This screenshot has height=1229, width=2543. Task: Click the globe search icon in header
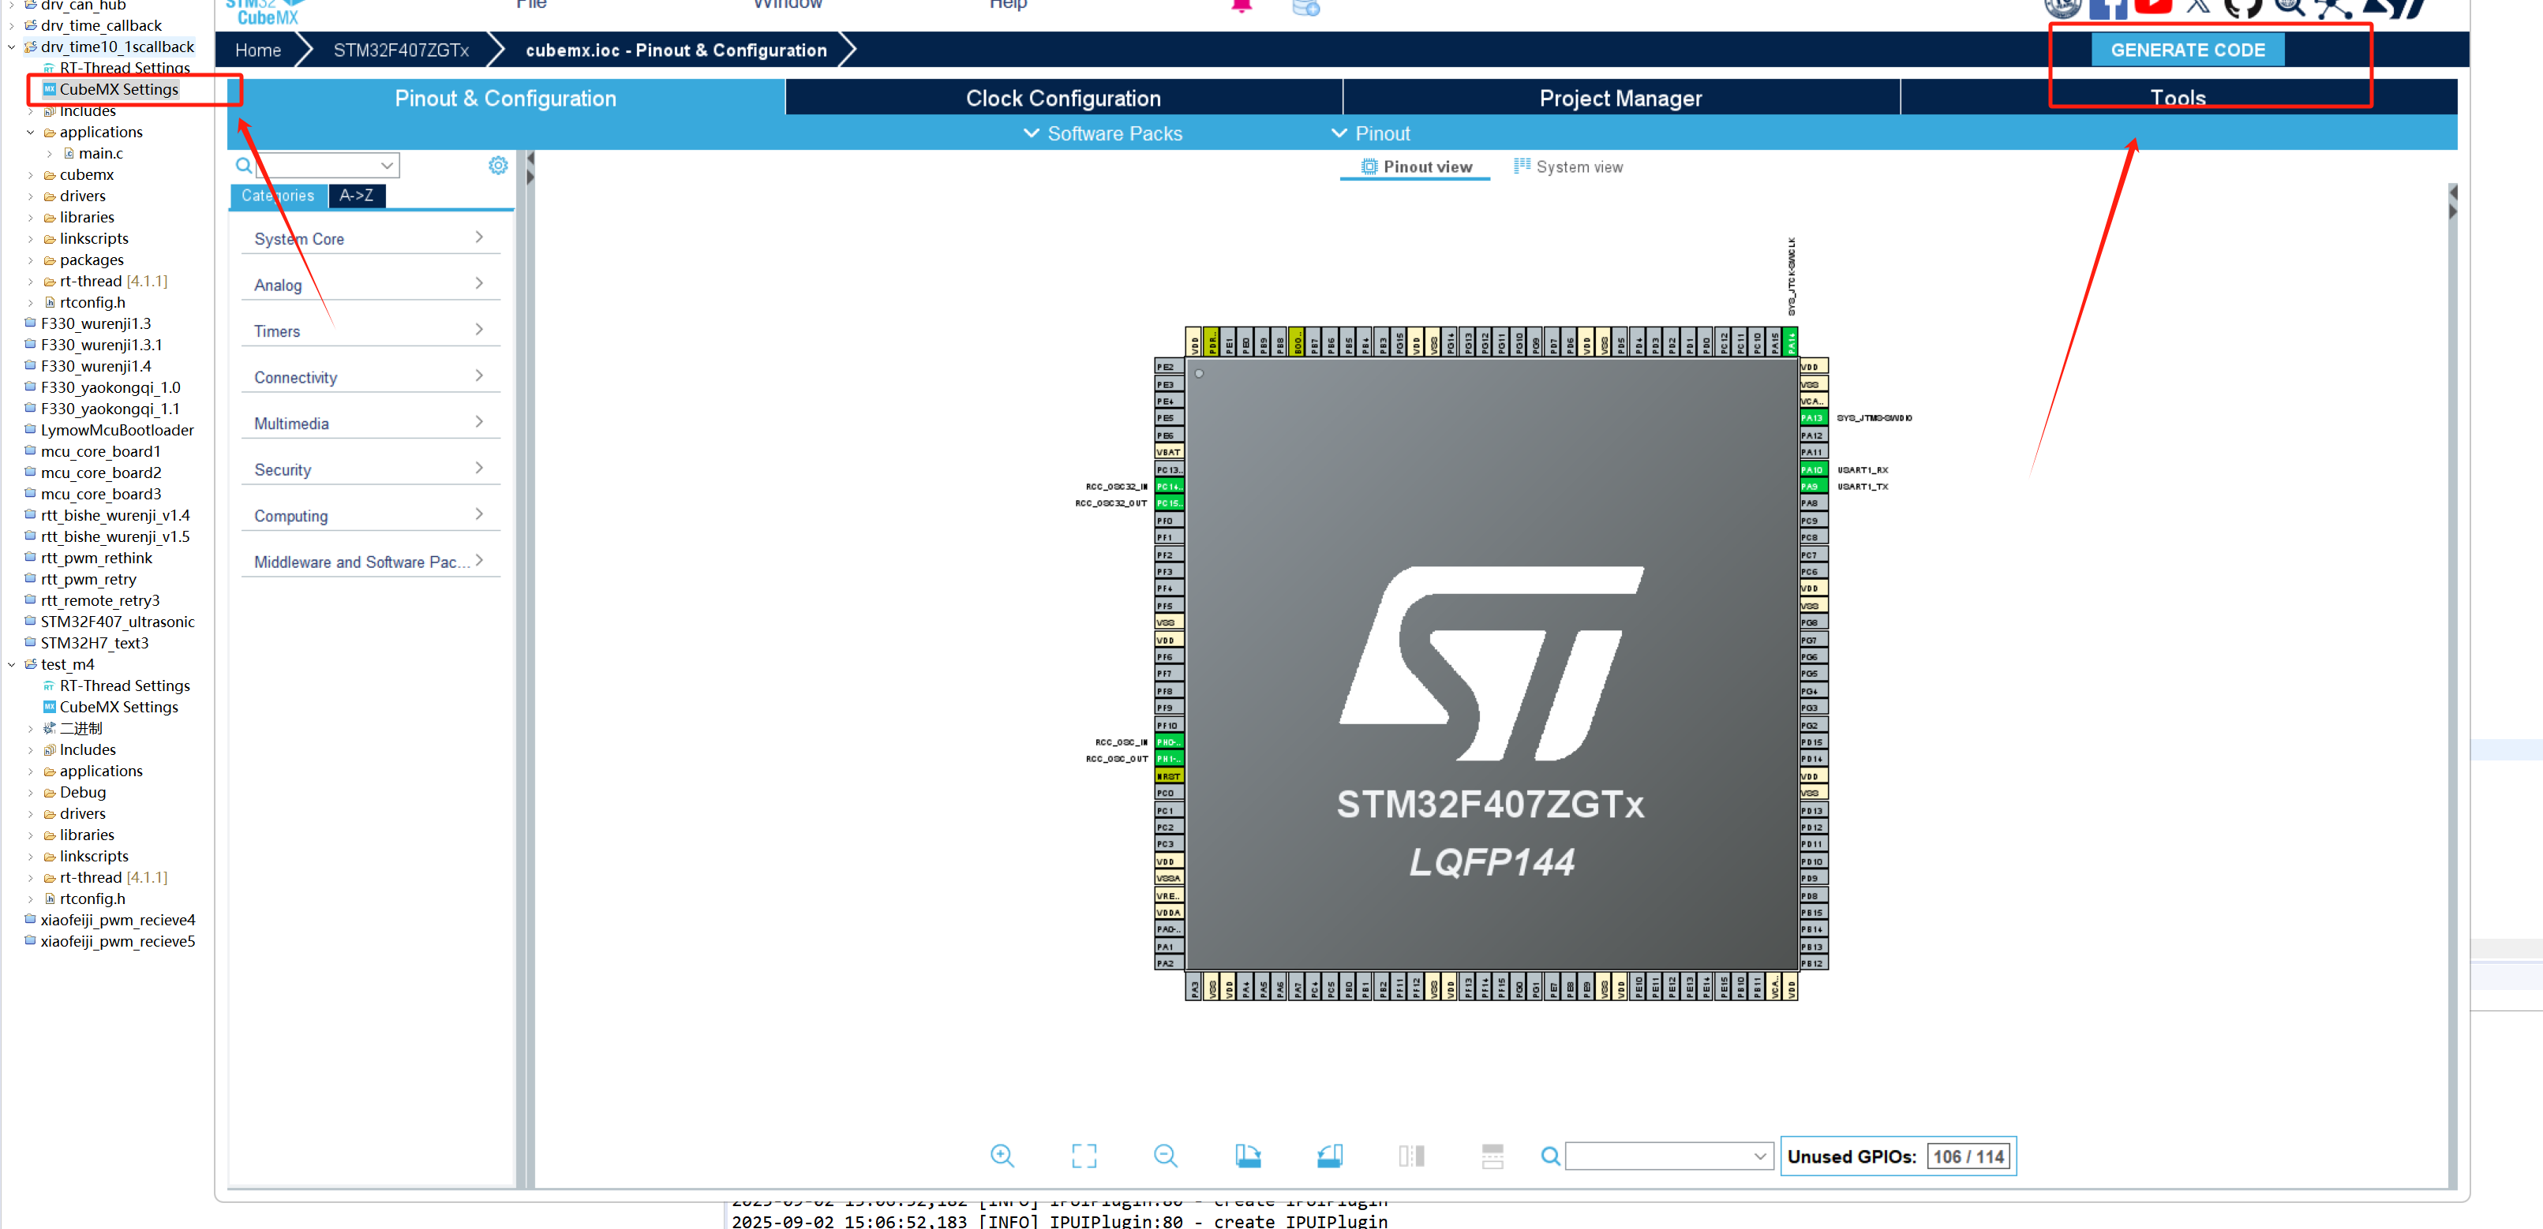click(2290, 8)
